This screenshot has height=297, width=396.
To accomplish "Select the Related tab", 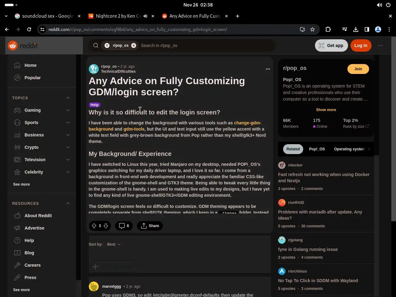I will (293, 149).
